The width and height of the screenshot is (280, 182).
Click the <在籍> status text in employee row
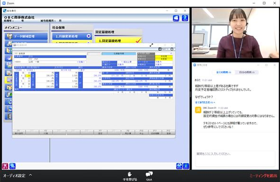pos(81,62)
